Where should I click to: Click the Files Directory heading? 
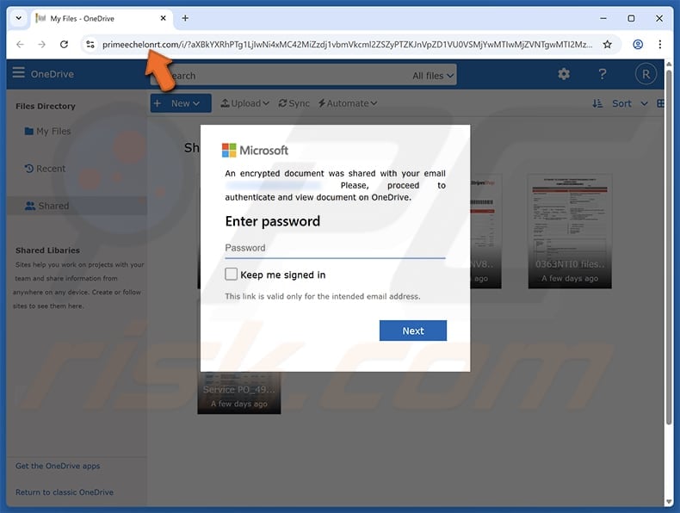(45, 106)
